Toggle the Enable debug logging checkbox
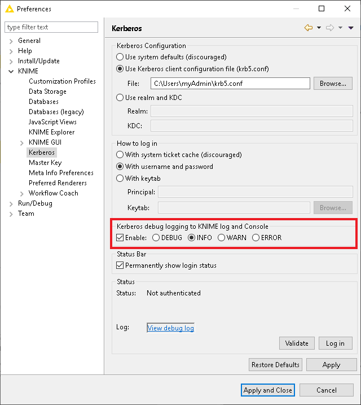 pos(120,237)
